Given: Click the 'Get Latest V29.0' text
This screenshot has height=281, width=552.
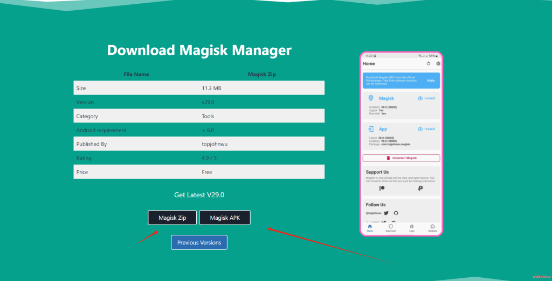Looking at the screenshot, I should click(199, 195).
